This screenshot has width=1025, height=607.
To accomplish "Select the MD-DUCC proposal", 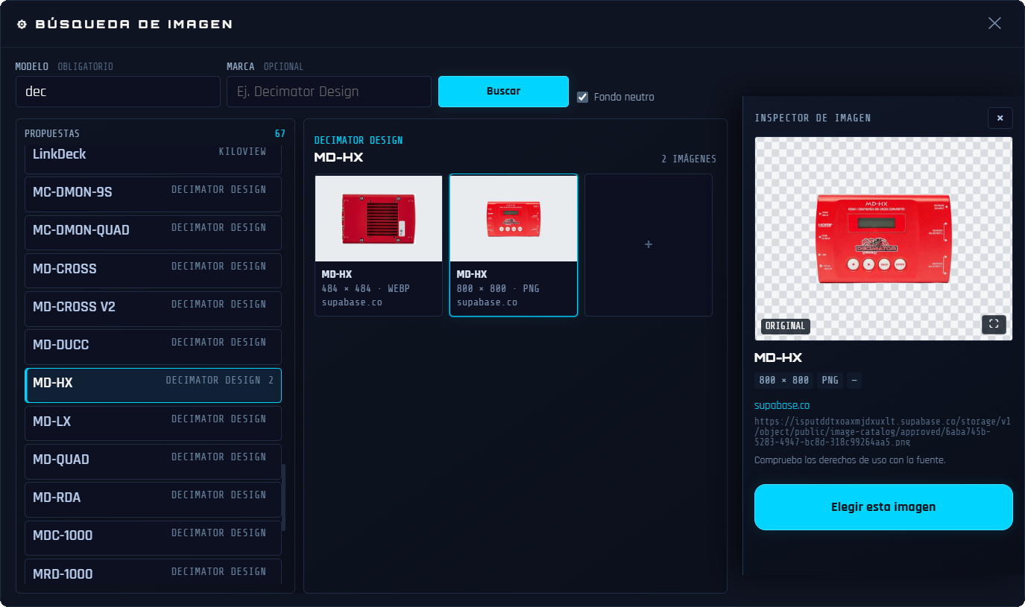I will point(153,346).
